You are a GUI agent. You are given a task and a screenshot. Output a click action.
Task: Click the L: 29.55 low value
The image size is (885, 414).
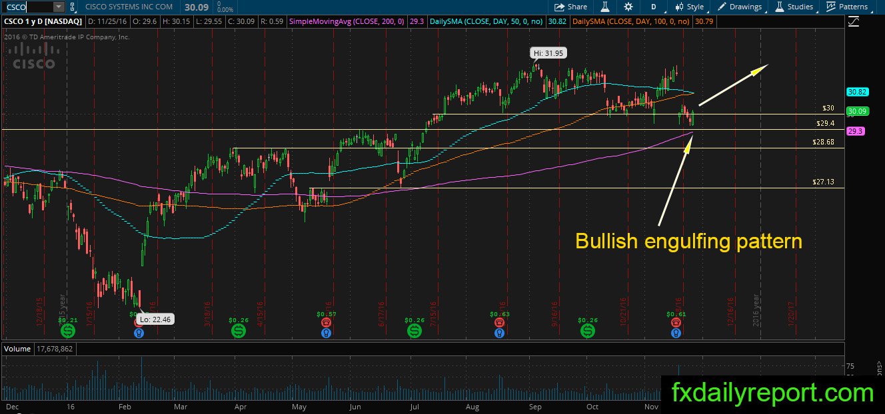tap(209, 22)
